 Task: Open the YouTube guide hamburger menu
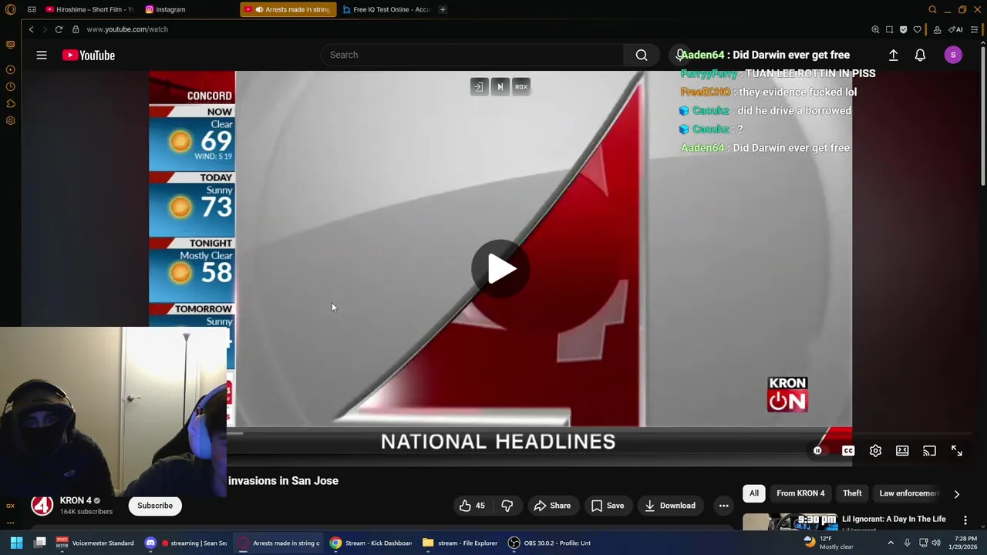[x=42, y=55]
